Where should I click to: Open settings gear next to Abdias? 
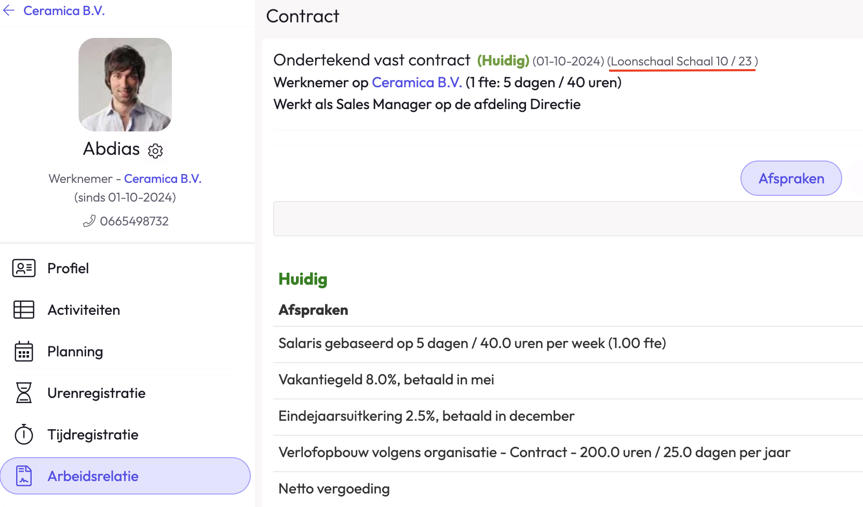[155, 151]
